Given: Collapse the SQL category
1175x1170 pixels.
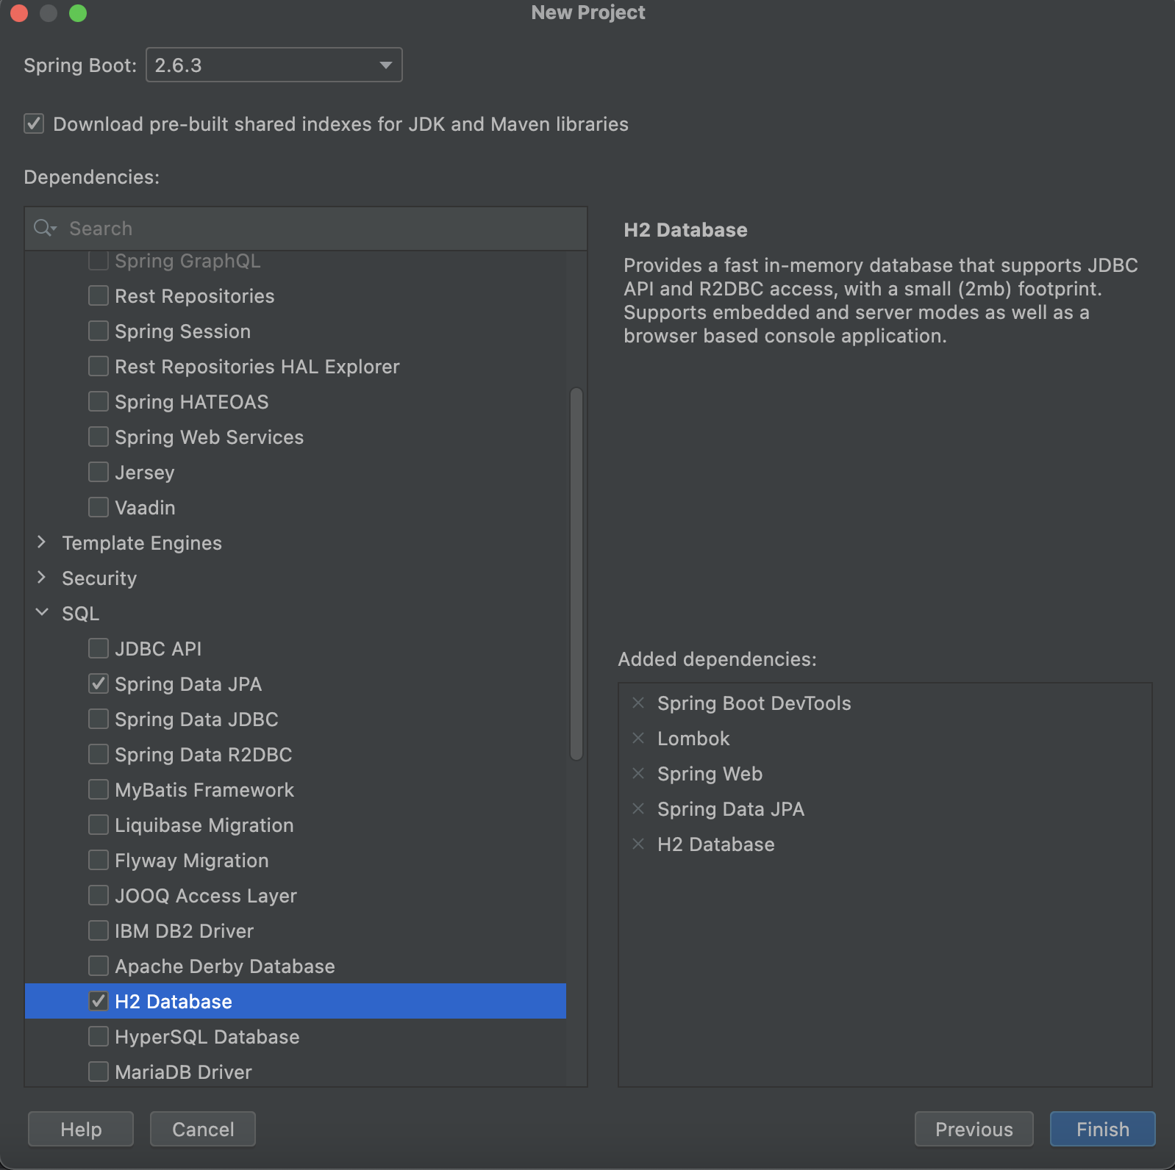Looking at the screenshot, I should [42, 613].
